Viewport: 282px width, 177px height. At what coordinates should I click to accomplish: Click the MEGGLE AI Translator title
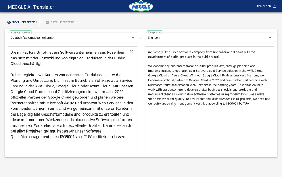click(x=31, y=7)
